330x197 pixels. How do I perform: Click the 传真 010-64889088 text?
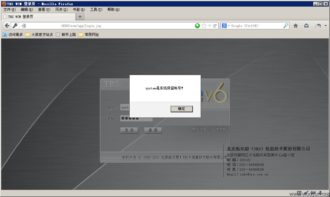(245, 169)
